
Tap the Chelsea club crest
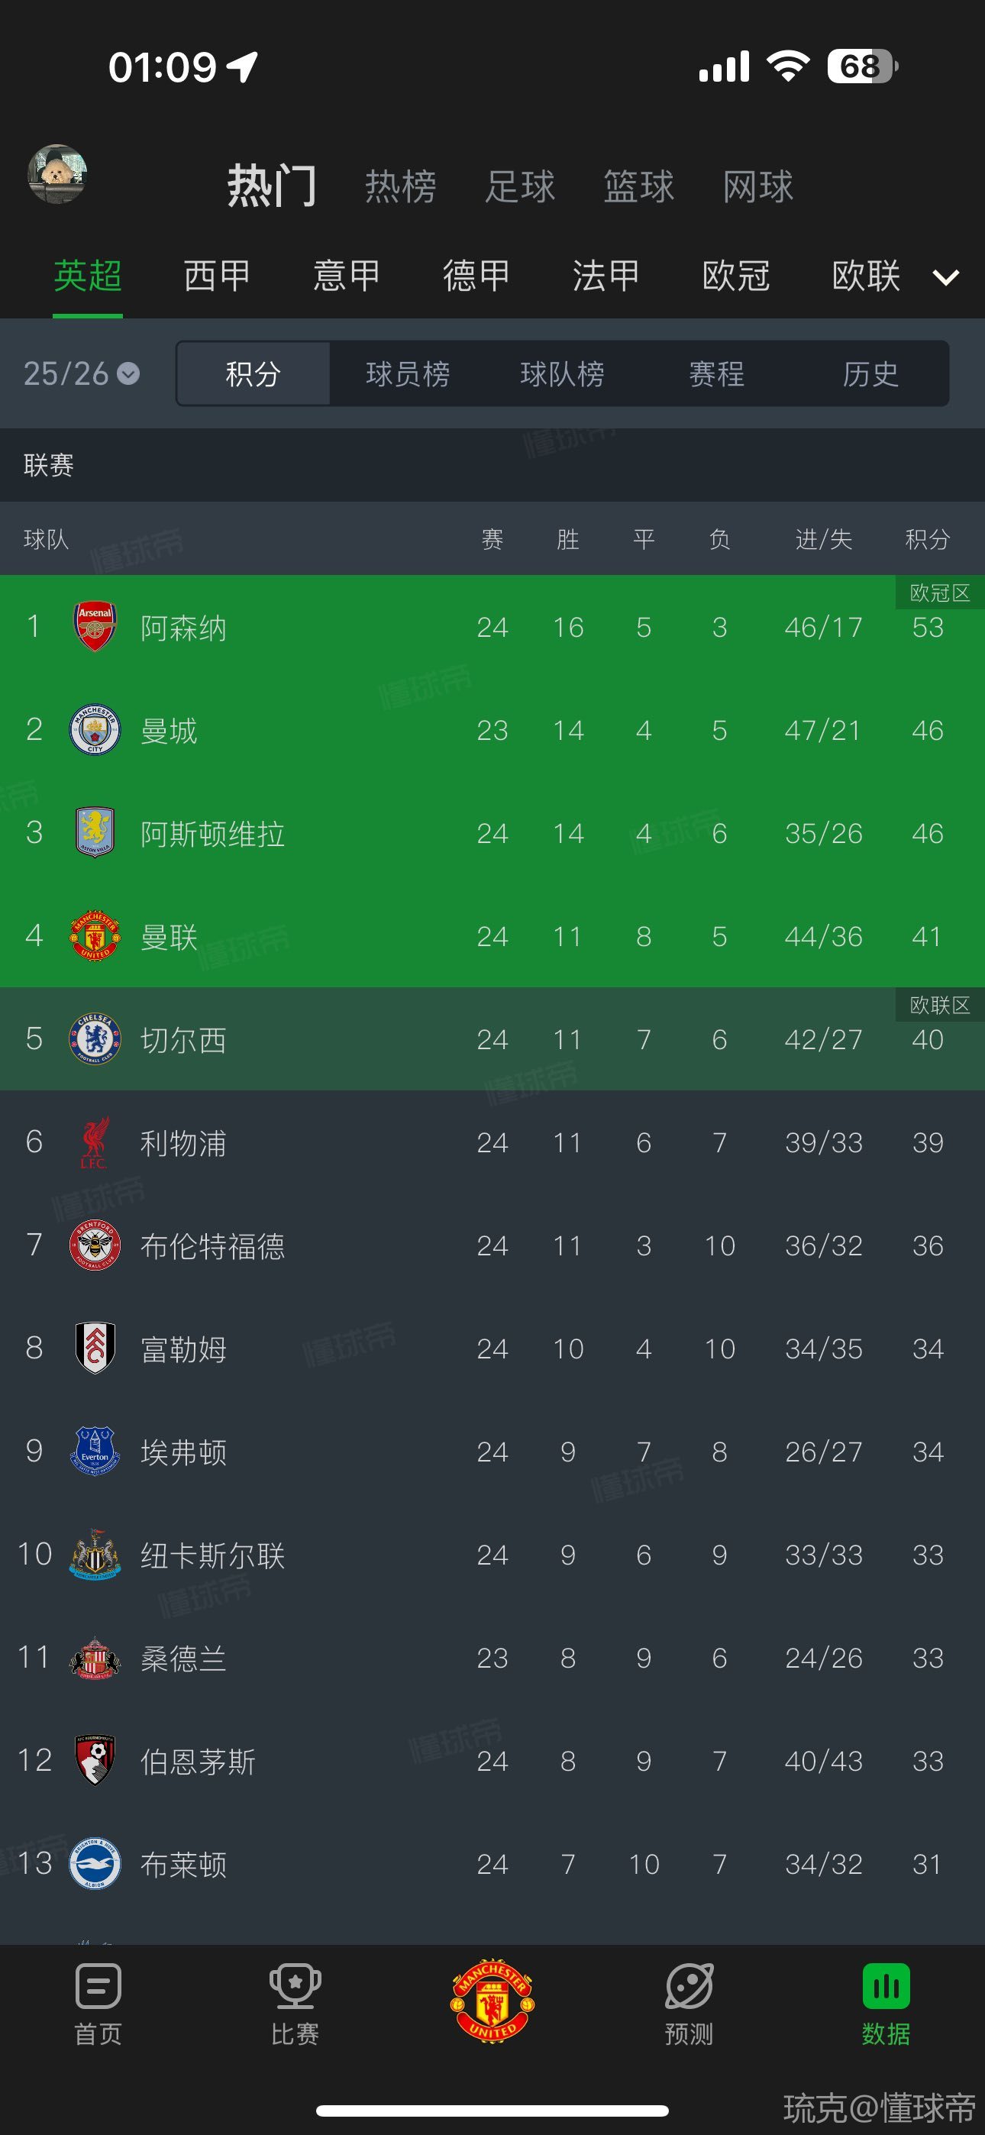[x=95, y=1038]
